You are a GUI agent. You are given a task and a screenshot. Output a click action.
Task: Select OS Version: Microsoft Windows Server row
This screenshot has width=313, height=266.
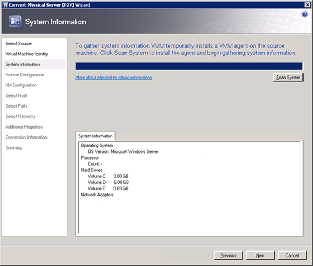(x=123, y=152)
